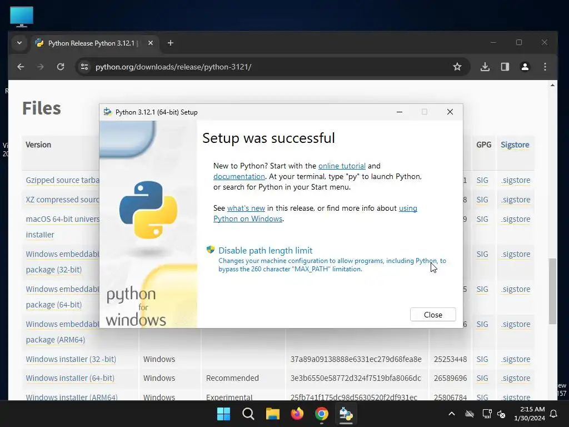
Task: Open Chrome tab search dropdown
Action: pos(19,43)
